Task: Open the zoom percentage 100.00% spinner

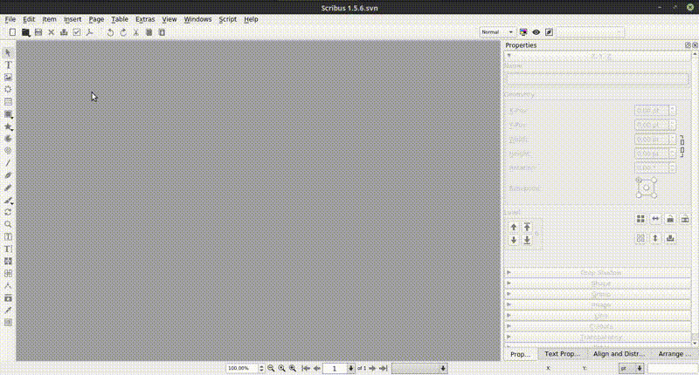Action: click(245, 369)
